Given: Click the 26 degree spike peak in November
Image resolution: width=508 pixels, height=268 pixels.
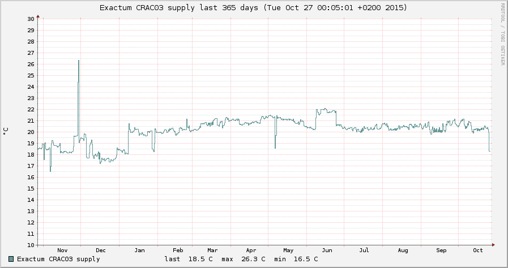Looking at the screenshot, I should pyautogui.click(x=79, y=60).
